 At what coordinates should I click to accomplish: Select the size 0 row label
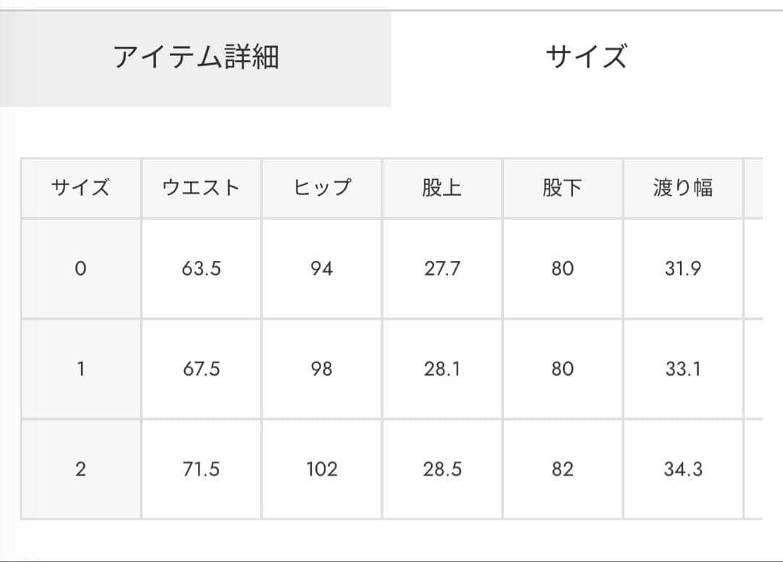pyautogui.click(x=80, y=269)
